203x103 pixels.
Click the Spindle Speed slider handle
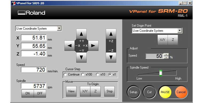click(161, 73)
